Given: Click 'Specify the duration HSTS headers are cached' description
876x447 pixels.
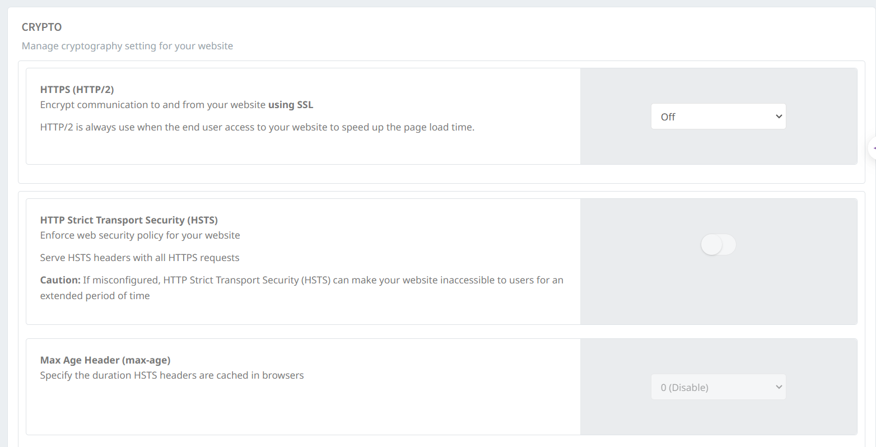Looking at the screenshot, I should 172,375.
